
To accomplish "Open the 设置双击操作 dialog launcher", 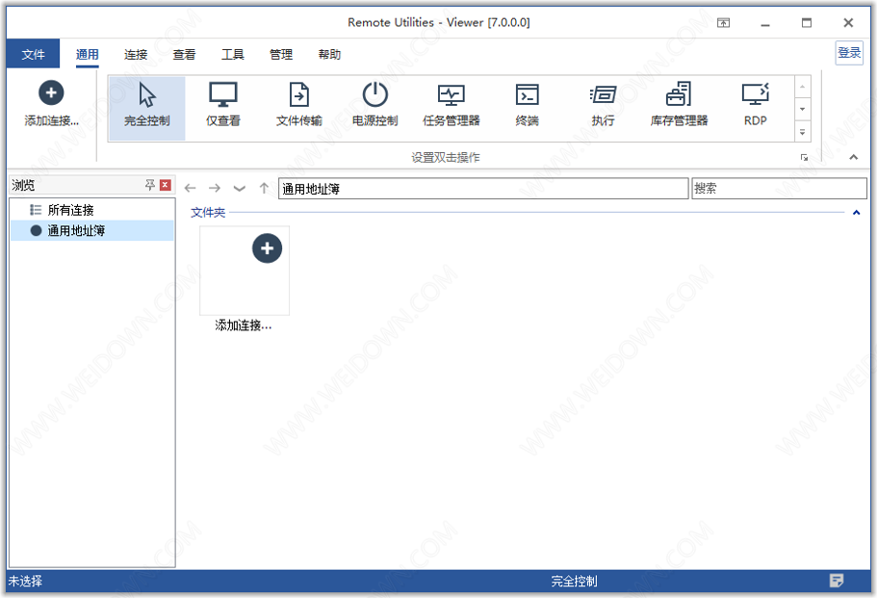I will [x=804, y=158].
